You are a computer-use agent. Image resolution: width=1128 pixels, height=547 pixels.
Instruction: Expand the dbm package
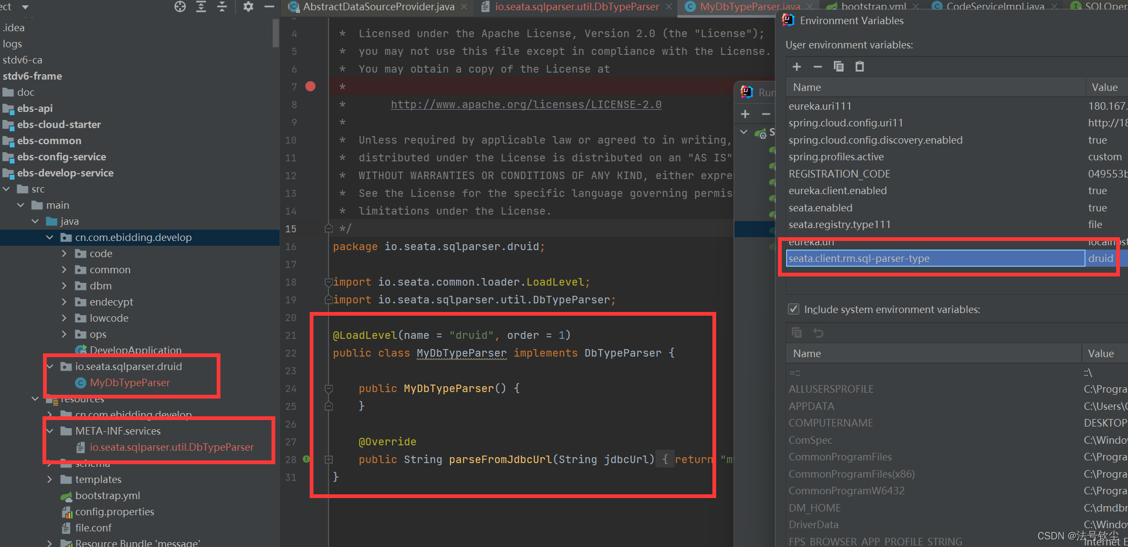pos(65,286)
